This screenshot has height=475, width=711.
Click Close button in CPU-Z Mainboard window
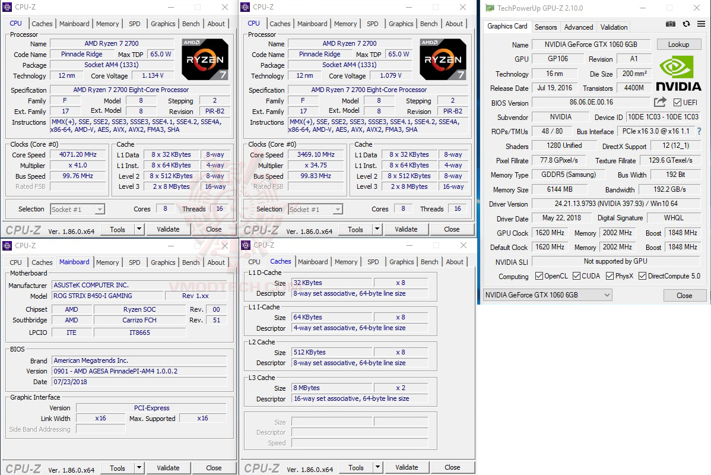click(x=214, y=468)
